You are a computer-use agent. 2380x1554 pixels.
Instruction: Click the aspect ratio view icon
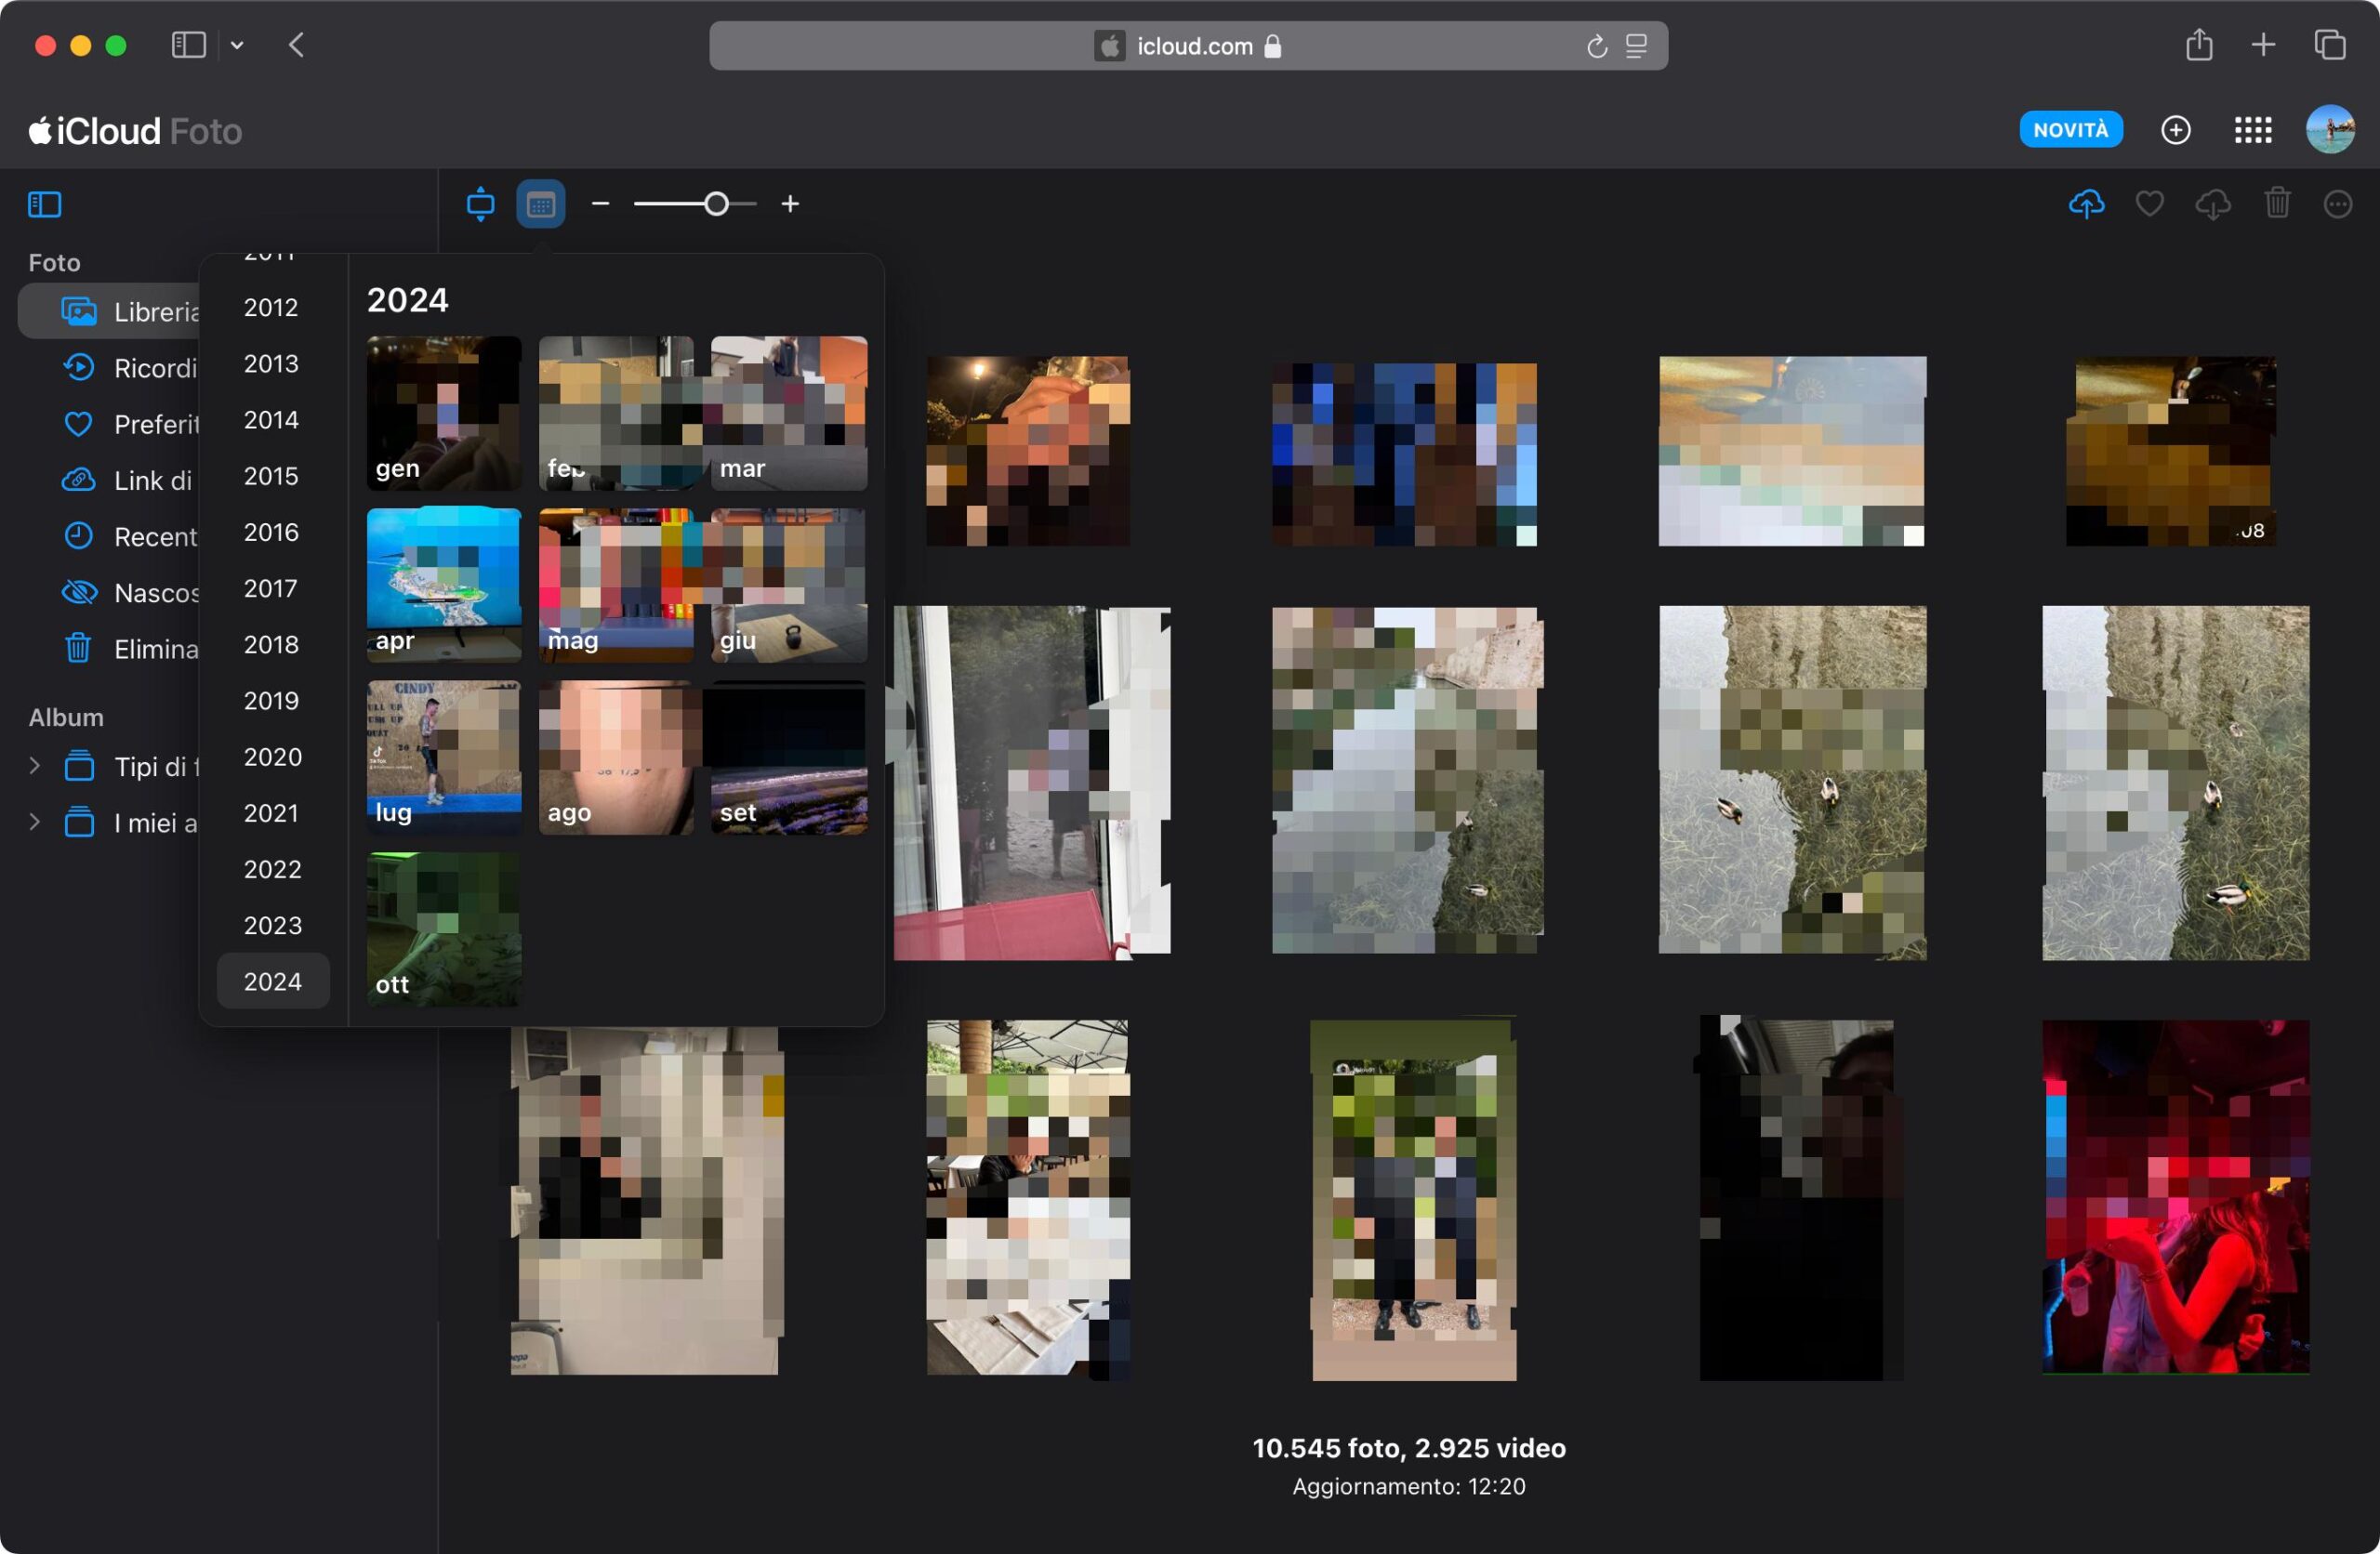[x=480, y=204]
